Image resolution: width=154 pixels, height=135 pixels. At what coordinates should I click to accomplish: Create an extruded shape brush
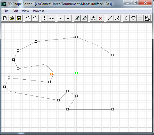140,18
